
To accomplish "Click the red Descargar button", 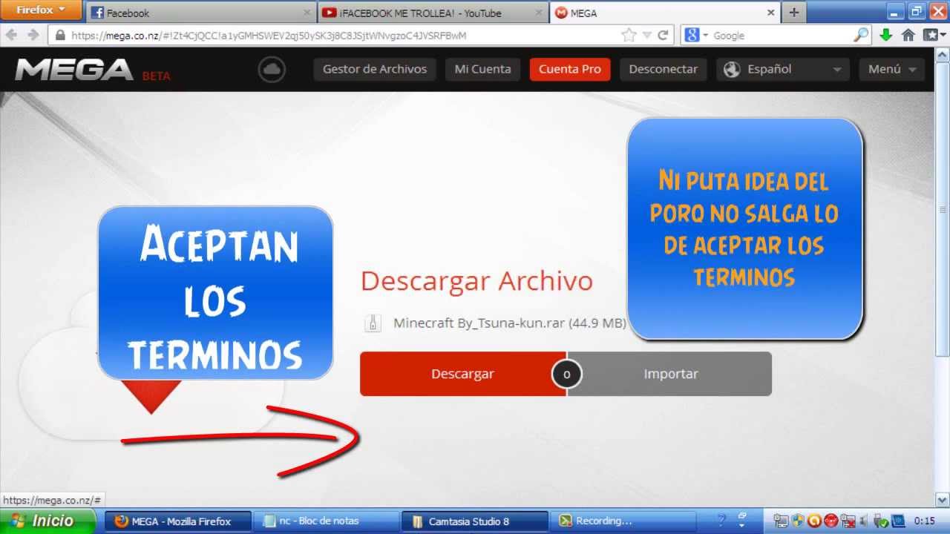I will (x=462, y=374).
